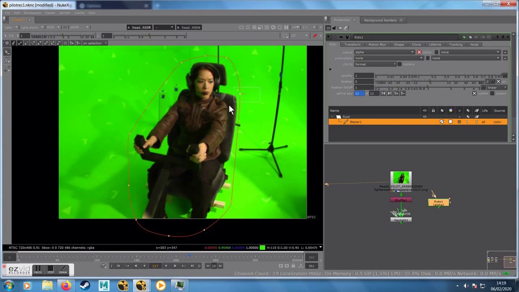Viewport: 519px width, 292px height.
Task: Toggle the output alpha checkbox
Action: (x=419, y=52)
